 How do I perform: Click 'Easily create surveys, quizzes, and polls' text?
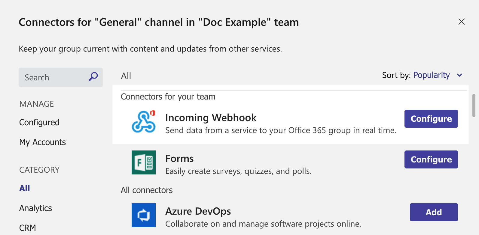[239, 171]
